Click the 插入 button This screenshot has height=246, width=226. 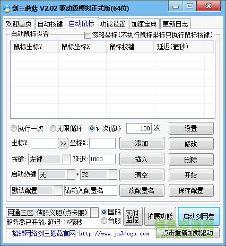tap(142, 159)
